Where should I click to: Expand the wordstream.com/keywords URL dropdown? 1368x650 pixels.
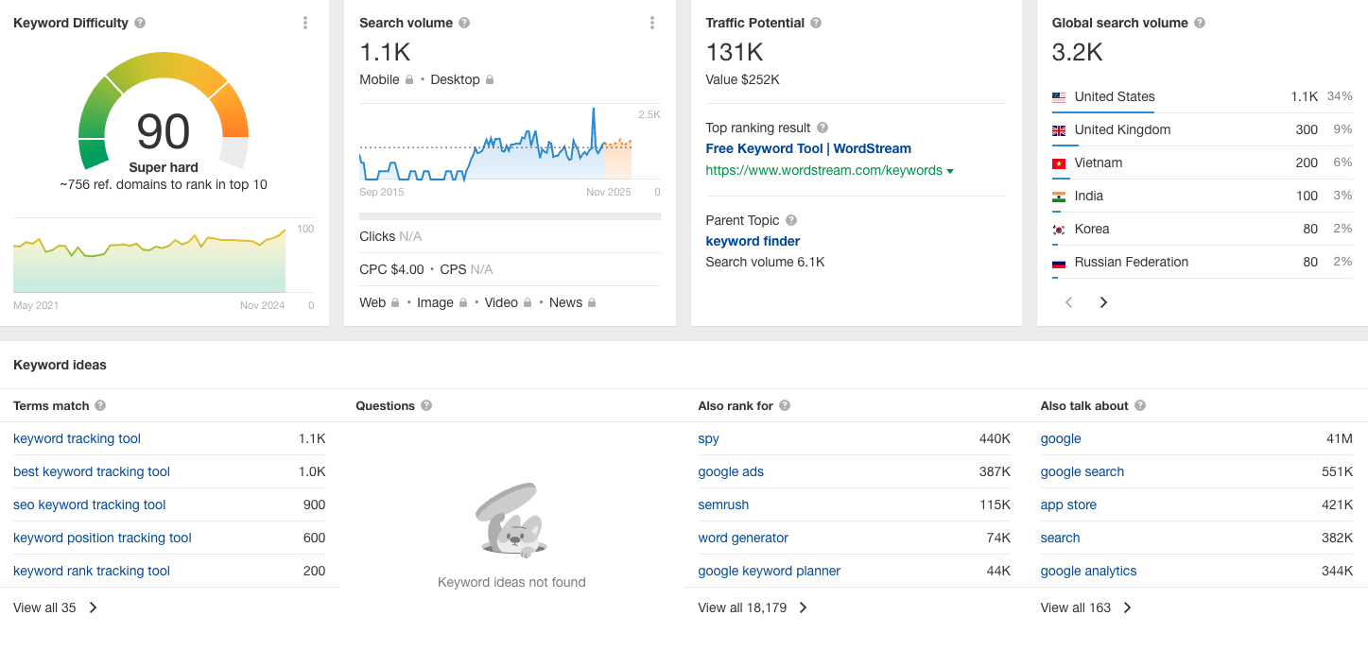950,171
